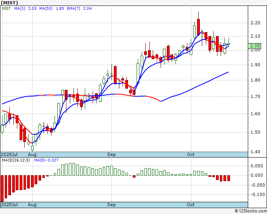Click the 1.40 price axis label

tap(256, 152)
